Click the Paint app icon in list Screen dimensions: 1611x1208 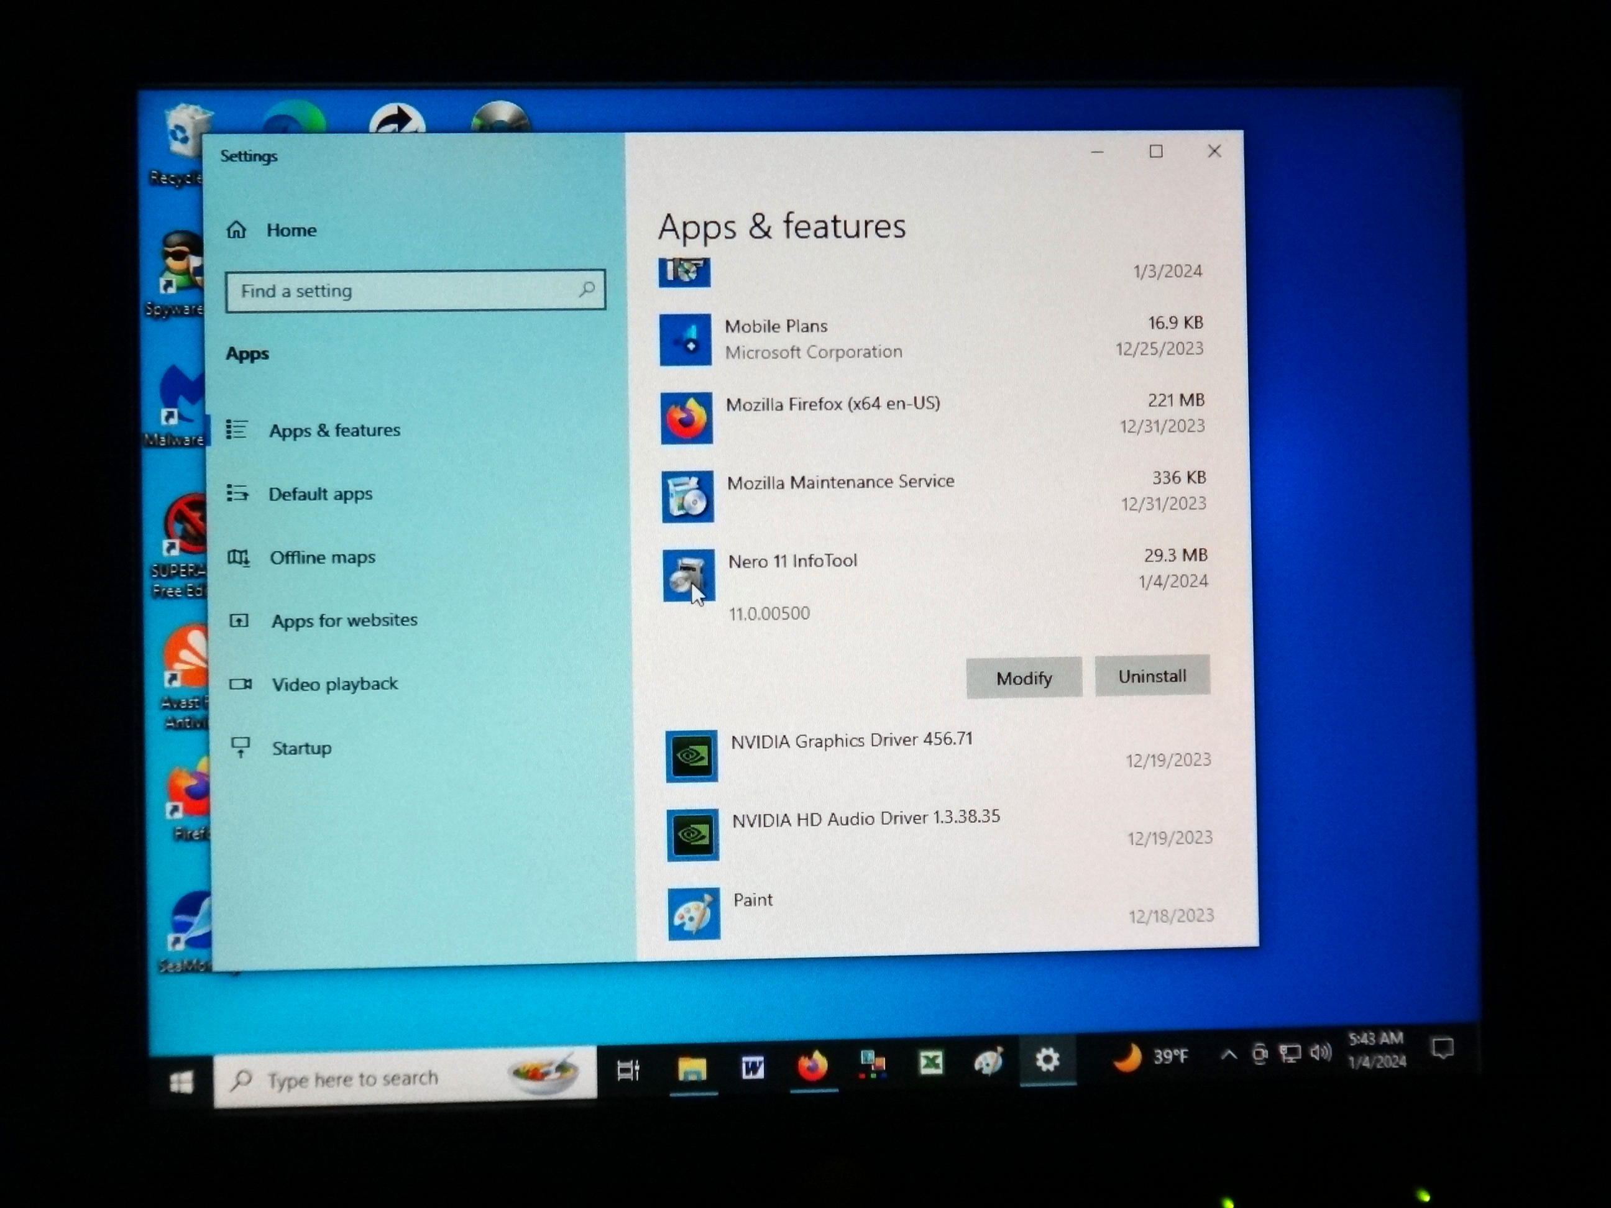[x=694, y=914]
